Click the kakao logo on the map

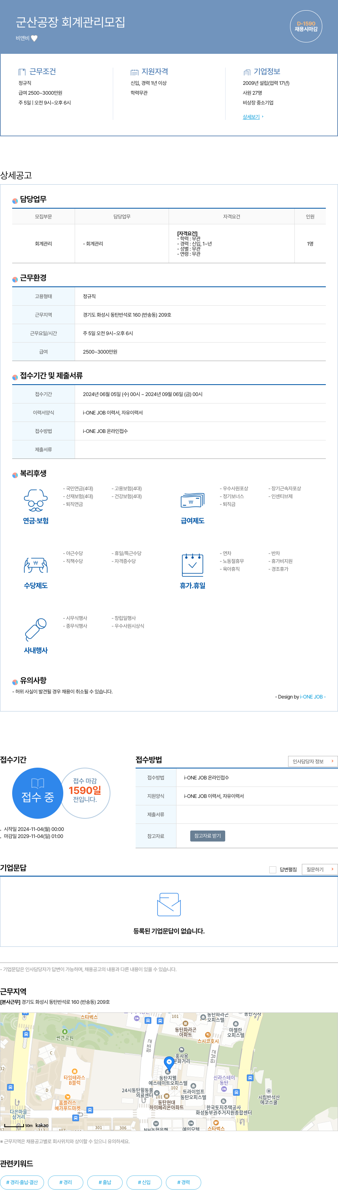(42, 1125)
